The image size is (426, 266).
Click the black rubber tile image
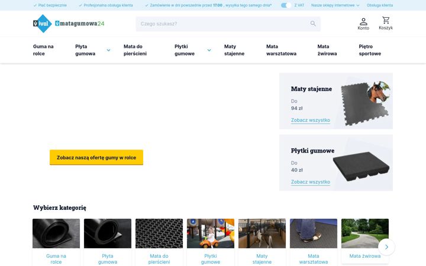click(x=361, y=166)
